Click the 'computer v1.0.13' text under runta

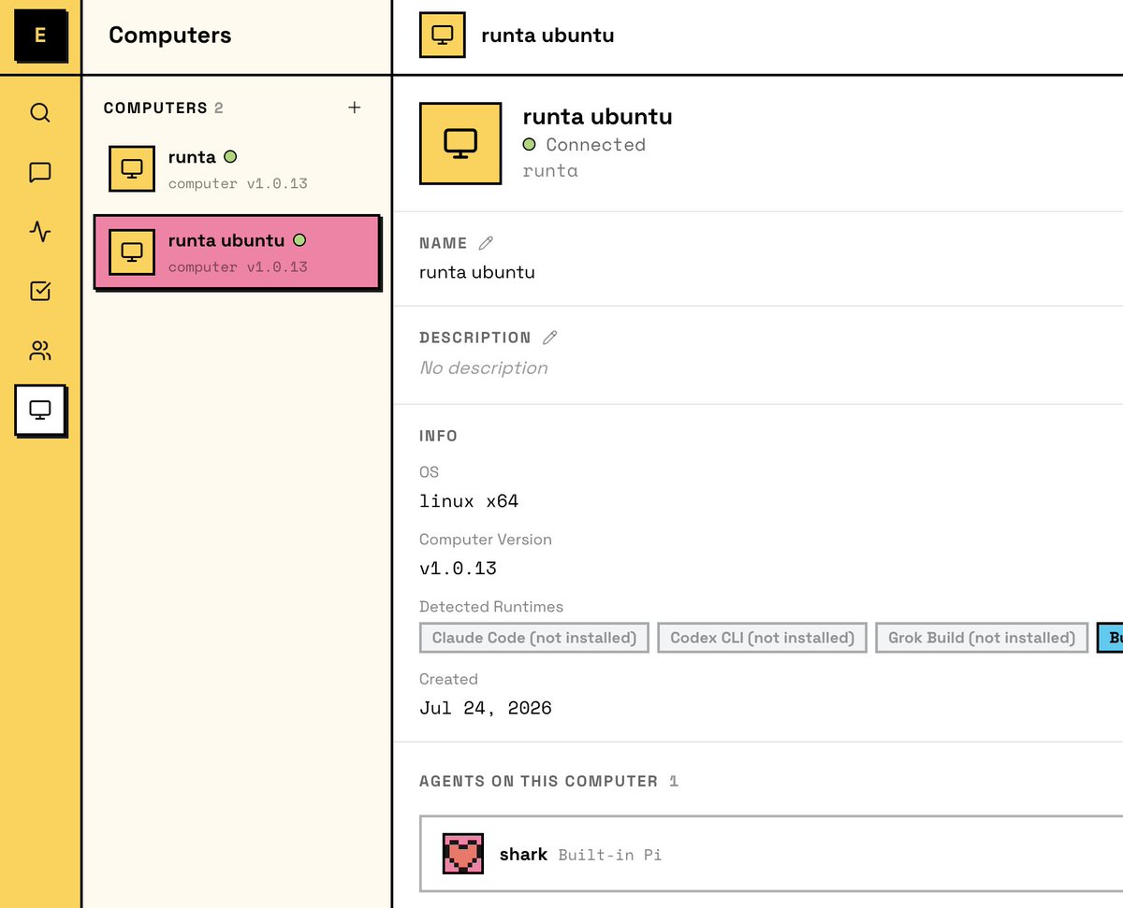pyautogui.click(x=238, y=184)
